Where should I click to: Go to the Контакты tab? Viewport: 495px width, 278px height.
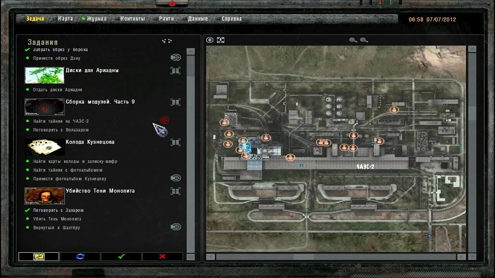[133, 19]
